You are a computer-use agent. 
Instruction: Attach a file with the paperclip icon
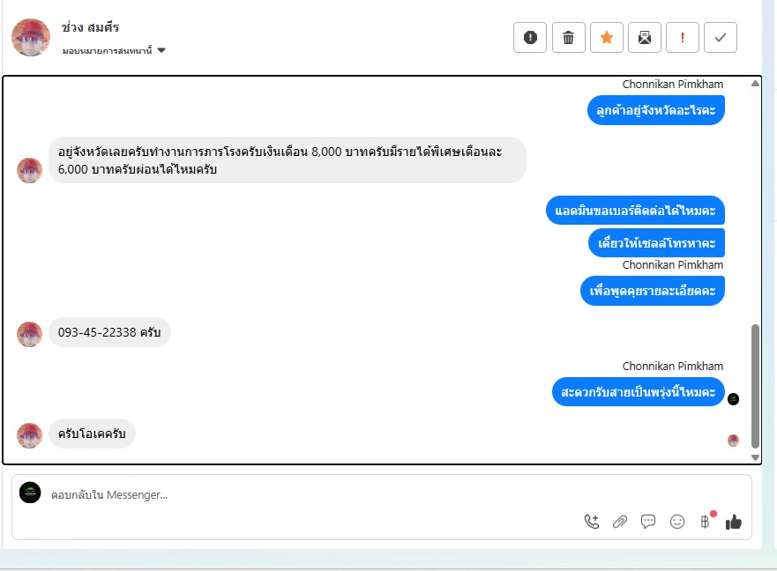click(x=619, y=522)
